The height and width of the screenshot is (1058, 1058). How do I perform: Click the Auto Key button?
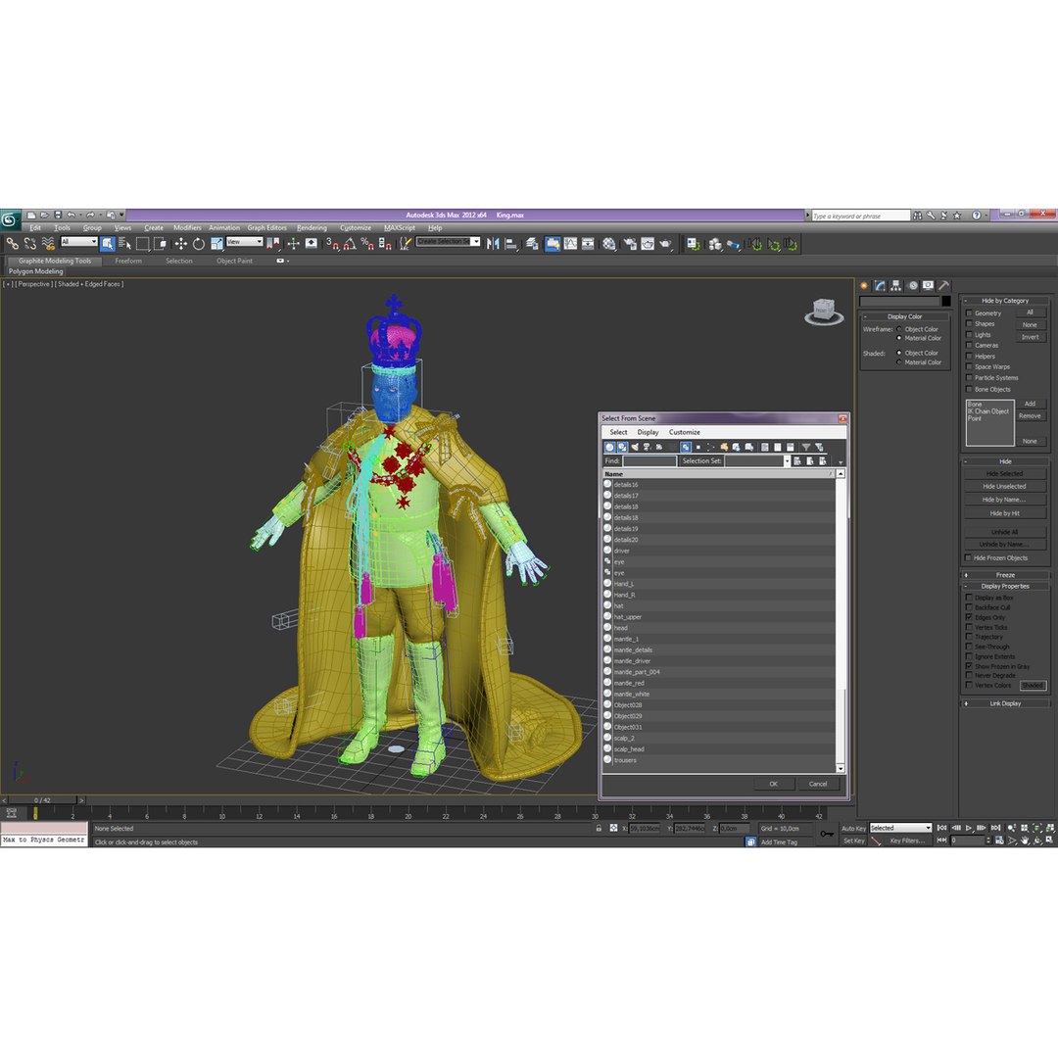click(x=853, y=829)
